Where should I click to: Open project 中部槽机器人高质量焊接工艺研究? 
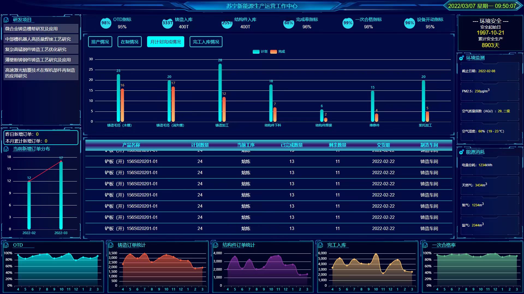coord(41,39)
